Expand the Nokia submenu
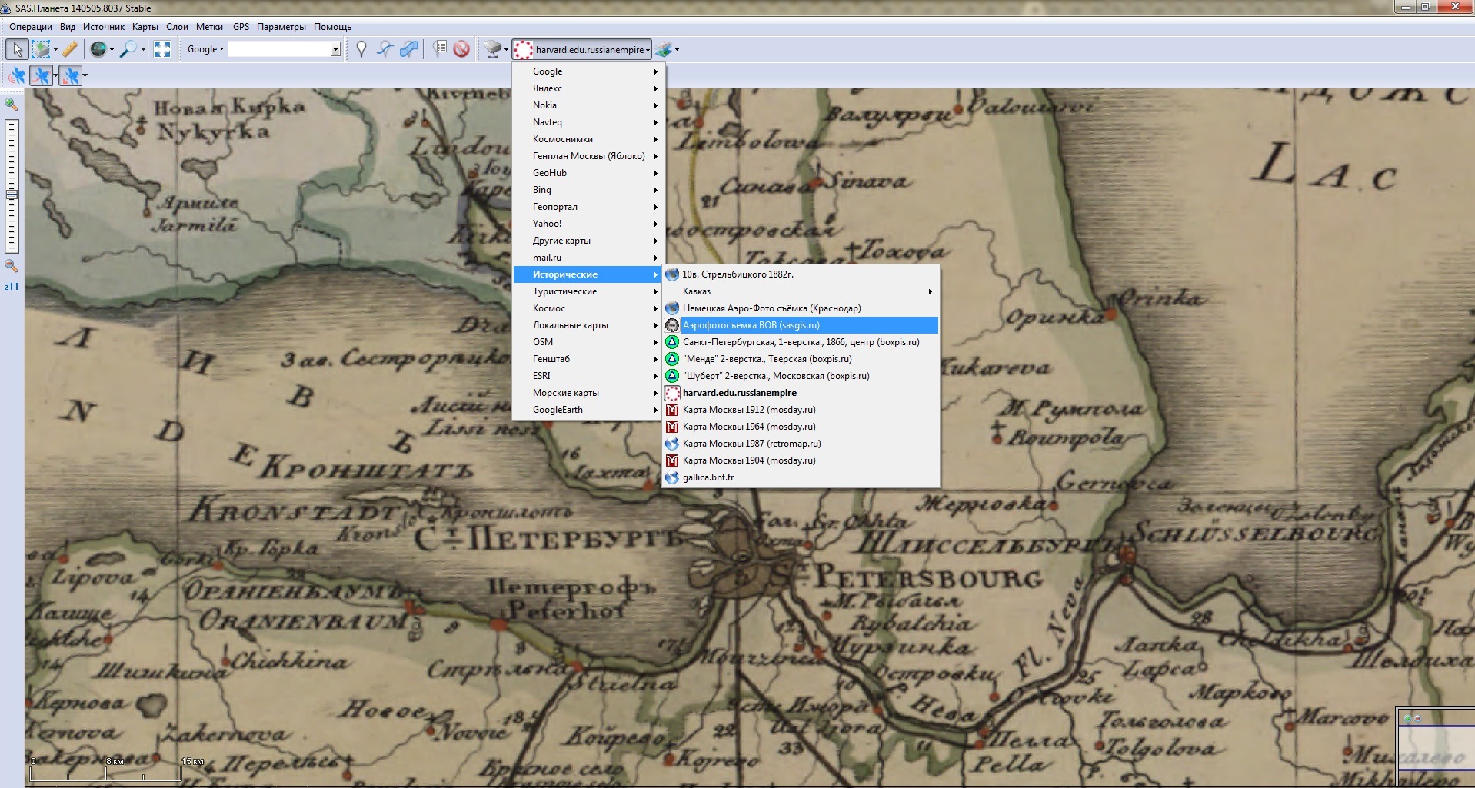Screen dimensions: 1475x788 point(588,105)
